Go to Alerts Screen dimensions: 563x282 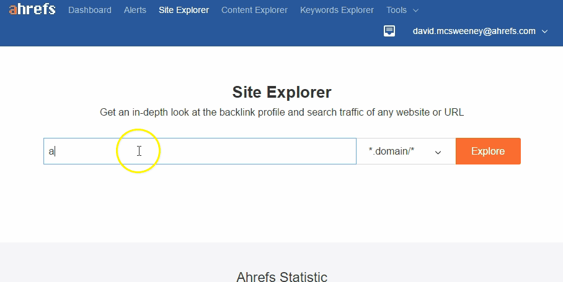pyautogui.click(x=135, y=10)
